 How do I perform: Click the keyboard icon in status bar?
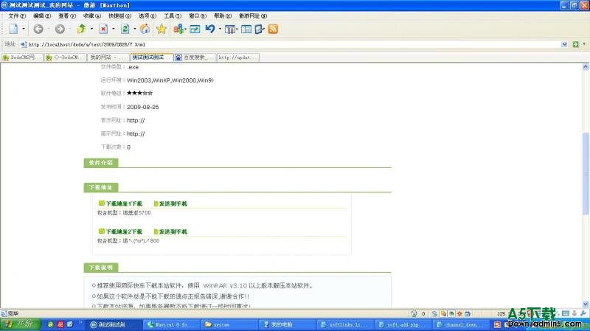pos(566,313)
